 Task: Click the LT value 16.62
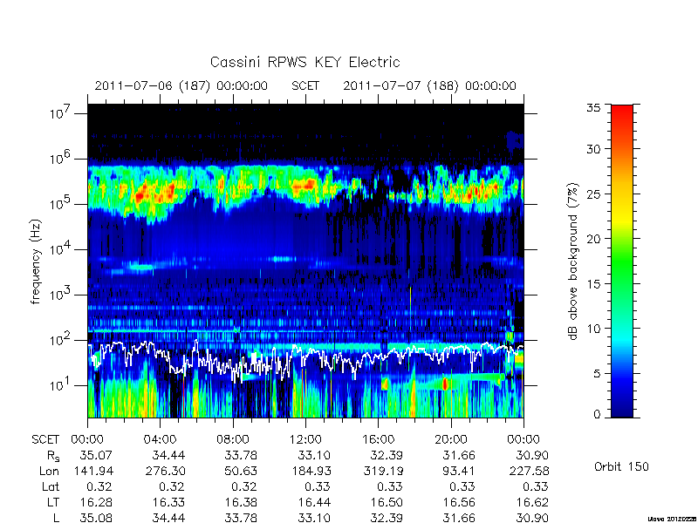pos(532,502)
